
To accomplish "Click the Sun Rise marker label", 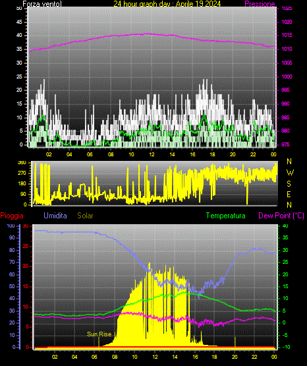I will [99, 334].
